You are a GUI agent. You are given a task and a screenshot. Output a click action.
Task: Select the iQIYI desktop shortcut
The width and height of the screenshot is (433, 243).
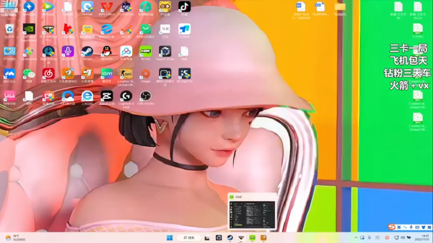(x=107, y=76)
